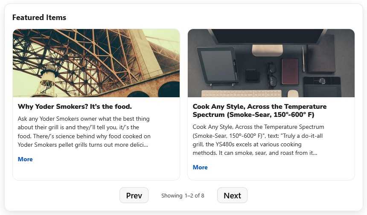Click the red notebook in the desk photo
Image resolution: width=367 pixels, height=215 pixels.
click(x=290, y=72)
